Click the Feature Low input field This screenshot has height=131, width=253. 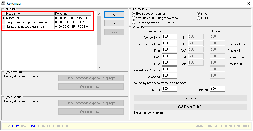(169, 36)
